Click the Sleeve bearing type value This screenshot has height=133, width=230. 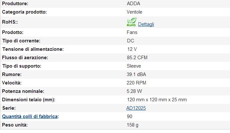[x=134, y=66]
